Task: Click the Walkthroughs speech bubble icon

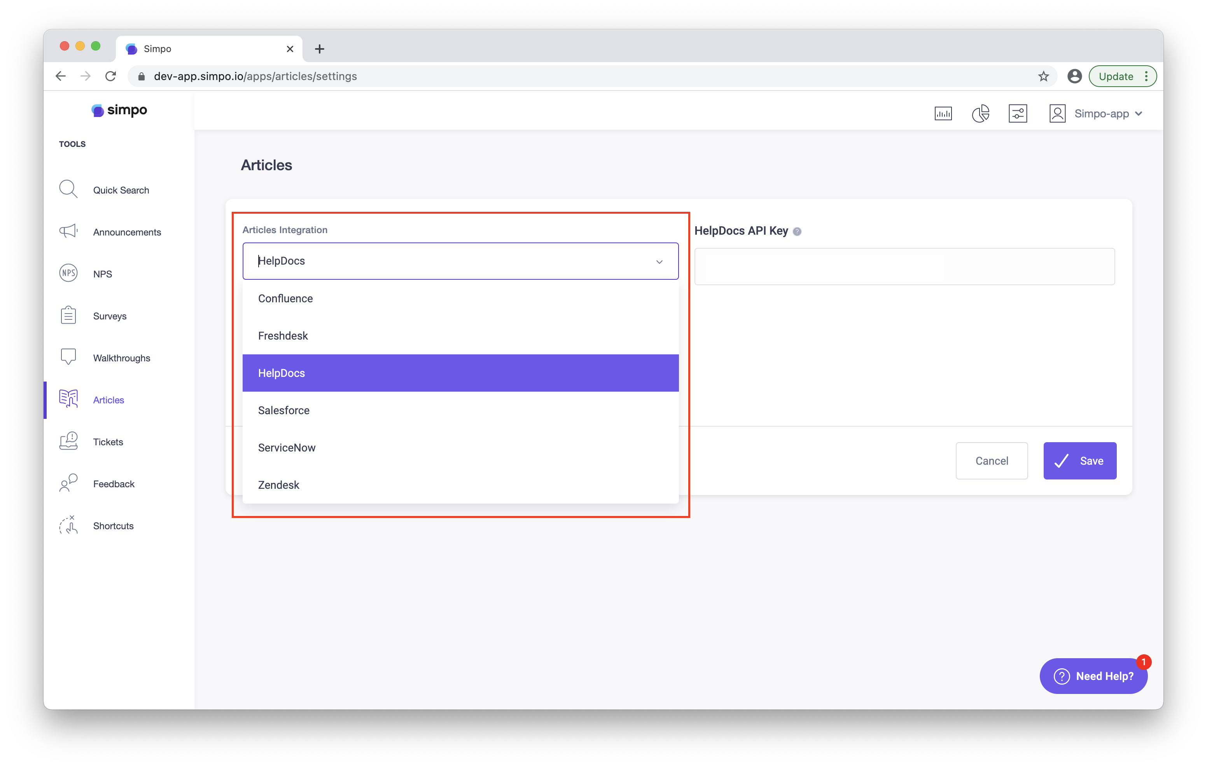Action: [x=68, y=357]
